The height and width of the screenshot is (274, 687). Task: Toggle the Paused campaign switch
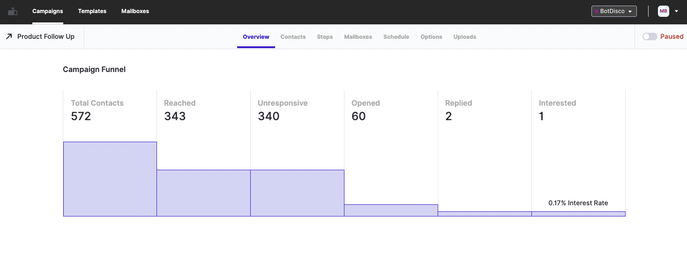click(650, 36)
